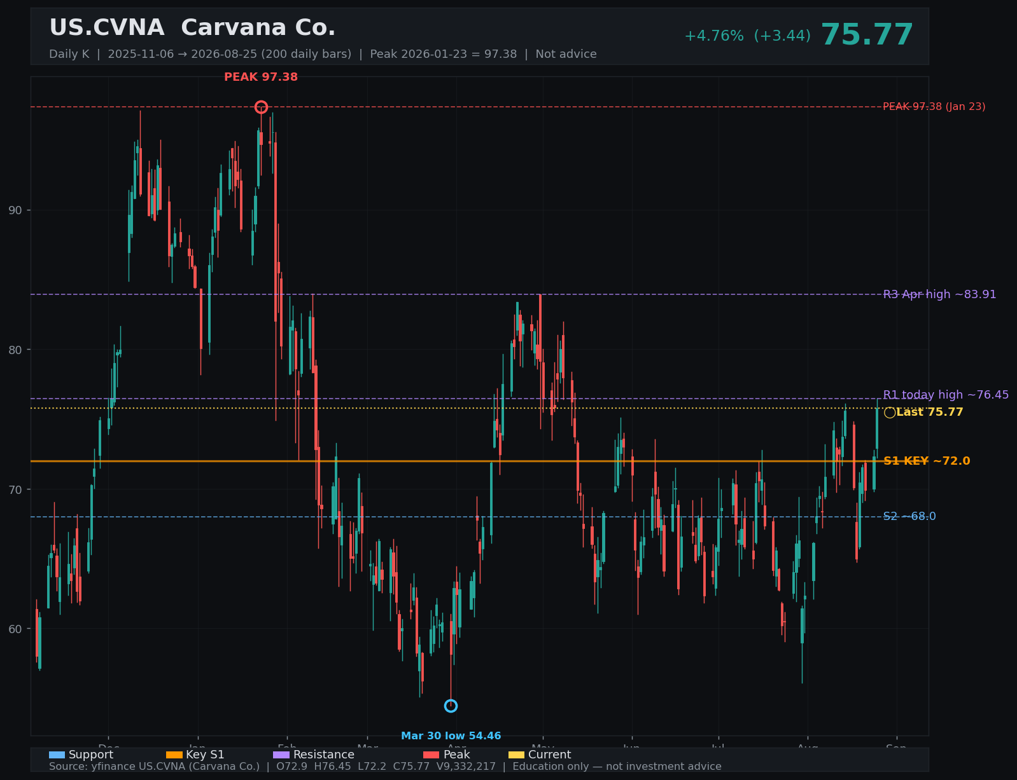Click the 'Key S1' legend label
The width and height of the screenshot is (1017, 780).
[205, 755]
